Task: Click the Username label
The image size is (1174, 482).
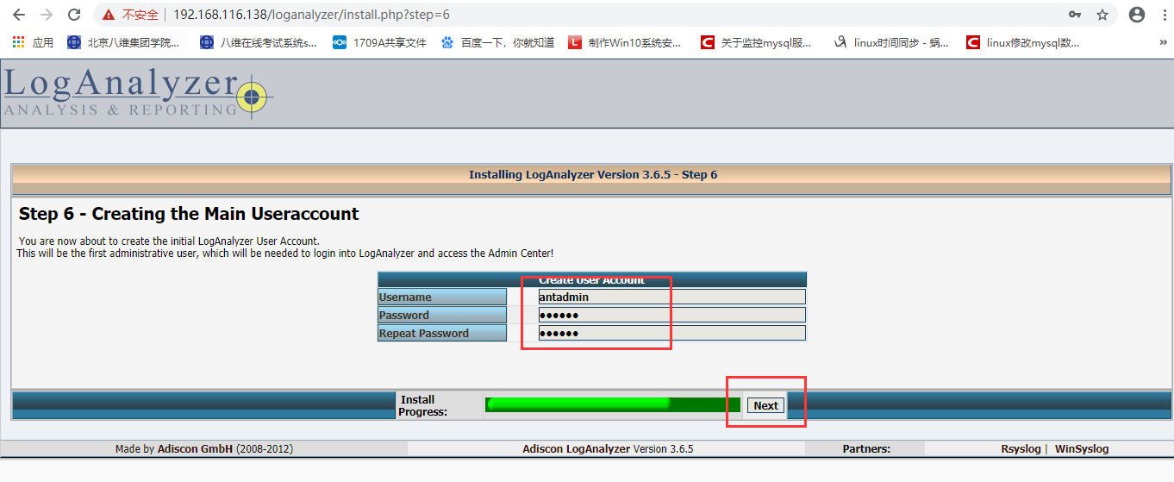Action: (405, 297)
